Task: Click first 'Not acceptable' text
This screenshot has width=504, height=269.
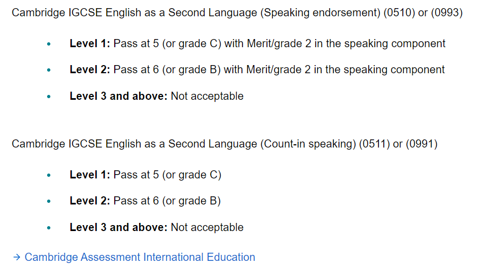Action: pos(207,96)
